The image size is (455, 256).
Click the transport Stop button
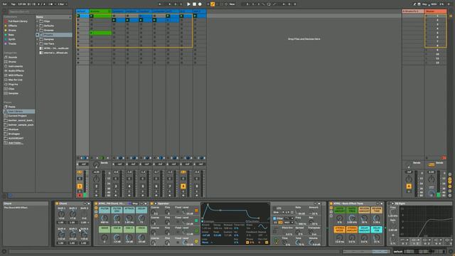click(x=194, y=4)
